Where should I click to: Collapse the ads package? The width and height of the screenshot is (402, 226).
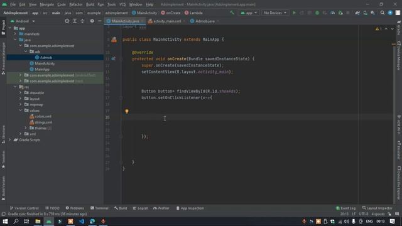coord(26,51)
